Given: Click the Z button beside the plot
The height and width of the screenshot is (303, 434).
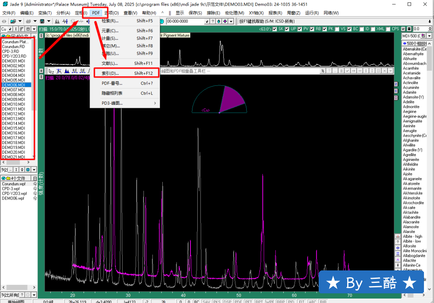Looking at the screenshot, I should (x=396, y=84).
